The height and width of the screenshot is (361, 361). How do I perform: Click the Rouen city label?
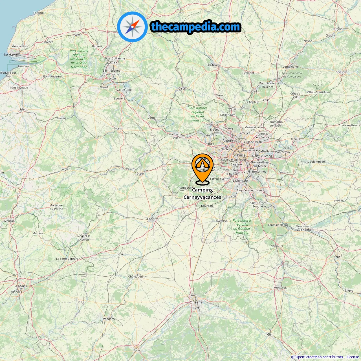click(112, 63)
